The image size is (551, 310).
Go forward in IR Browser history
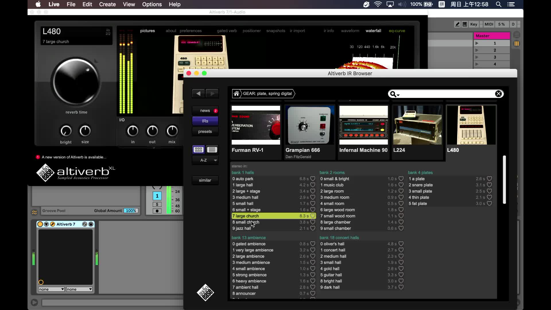coord(212,94)
